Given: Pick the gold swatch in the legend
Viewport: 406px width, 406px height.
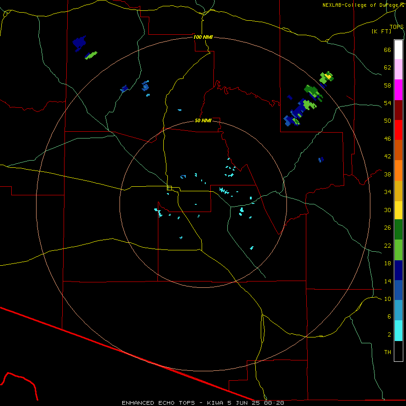Looking at the screenshot, I should click(x=398, y=191).
